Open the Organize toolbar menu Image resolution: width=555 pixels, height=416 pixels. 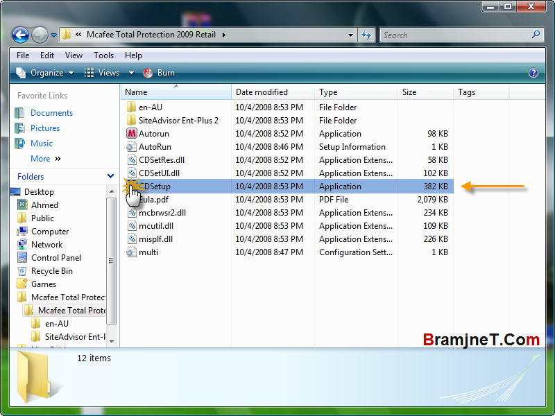pyautogui.click(x=45, y=73)
